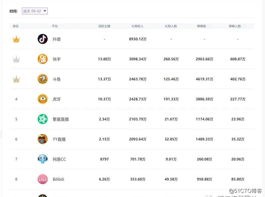Screen dimensions: 265x197
Task: Click the Huya (虎牙) platform logo
Action: (x=43, y=99)
